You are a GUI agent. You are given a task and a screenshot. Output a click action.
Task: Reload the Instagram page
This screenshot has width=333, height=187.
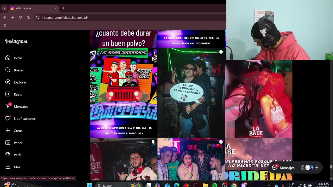point(20,17)
